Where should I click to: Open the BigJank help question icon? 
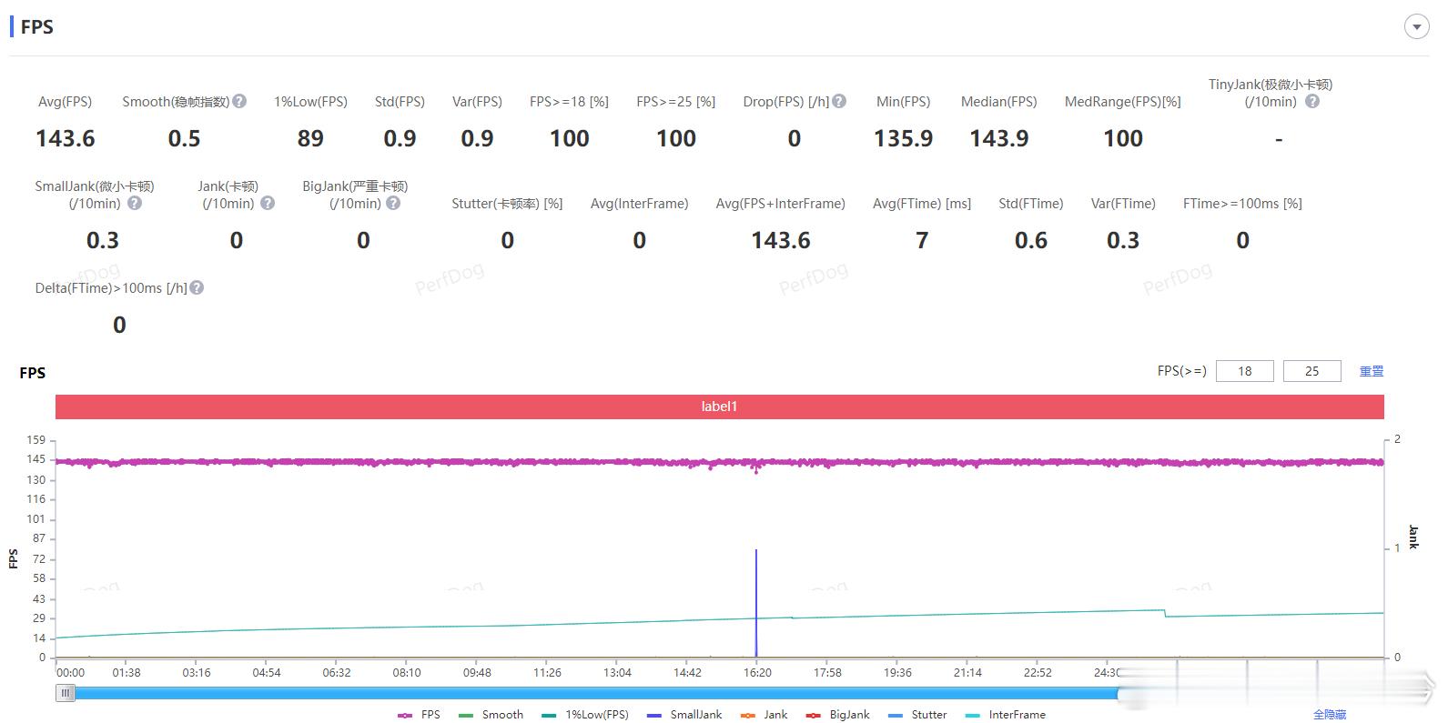393,203
